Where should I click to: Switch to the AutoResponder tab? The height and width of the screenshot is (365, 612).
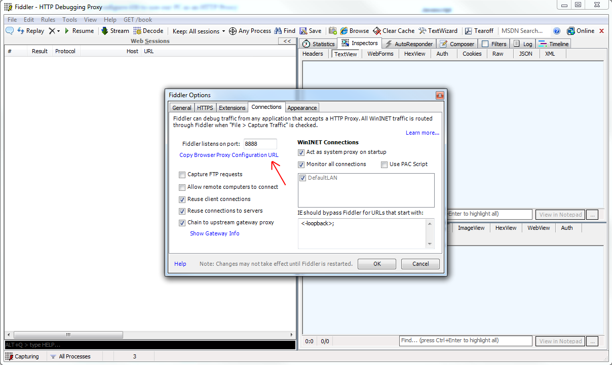[409, 44]
